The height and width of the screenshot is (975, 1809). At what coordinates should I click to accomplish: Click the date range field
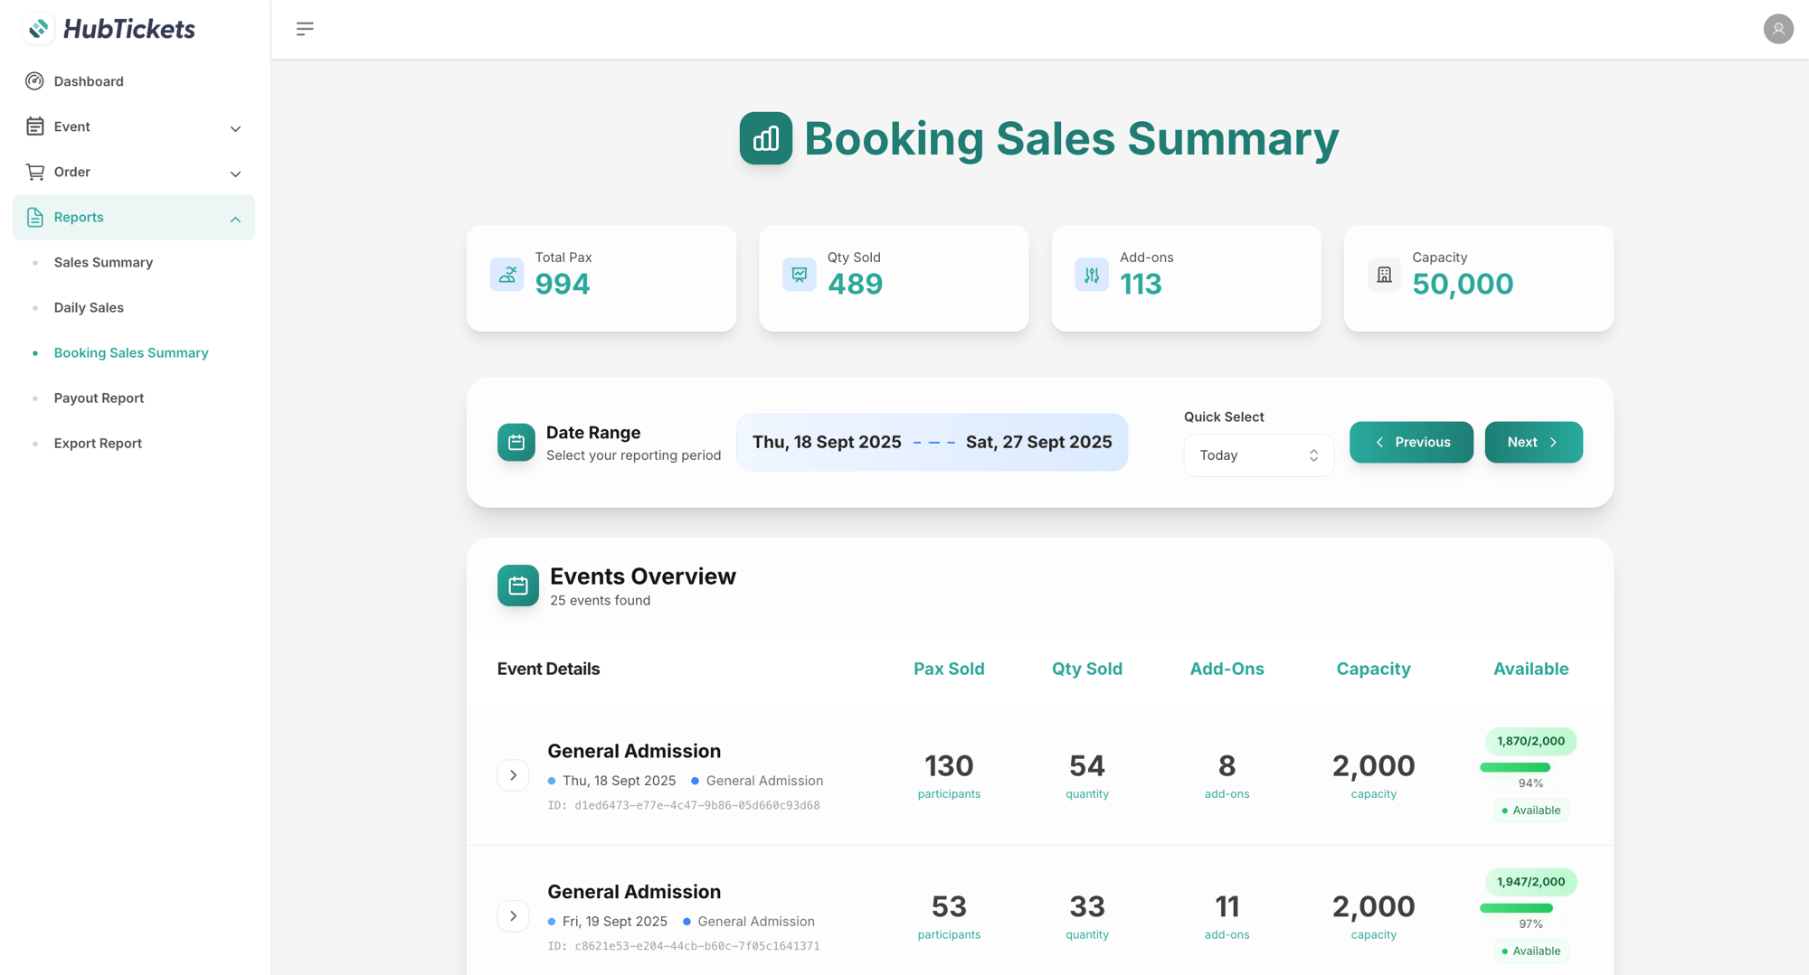tap(932, 442)
